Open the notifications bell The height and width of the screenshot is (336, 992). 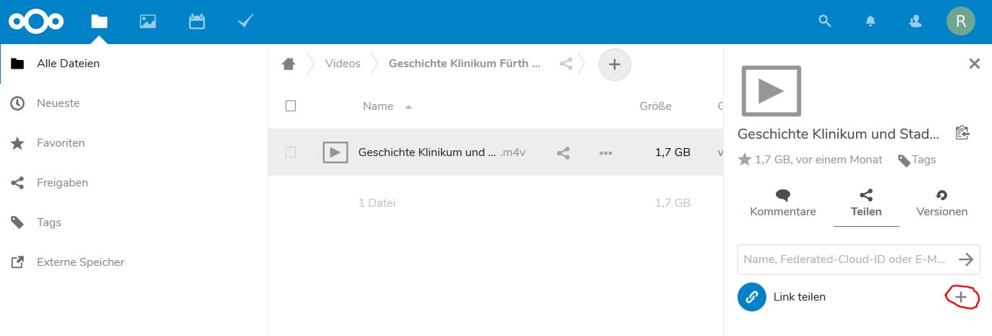(x=871, y=22)
